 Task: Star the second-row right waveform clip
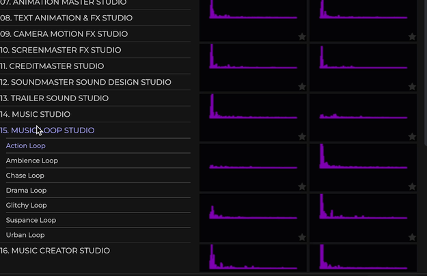pyautogui.click(x=412, y=87)
